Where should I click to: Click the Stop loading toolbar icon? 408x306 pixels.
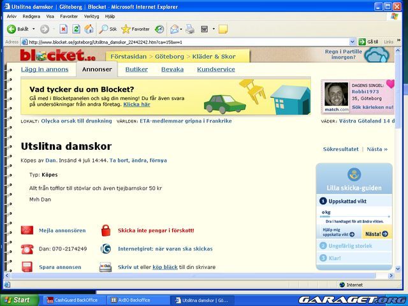pyautogui.click(x=64, y=29)
